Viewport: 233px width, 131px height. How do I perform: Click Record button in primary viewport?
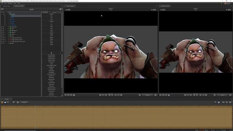[x=109, y=95]
